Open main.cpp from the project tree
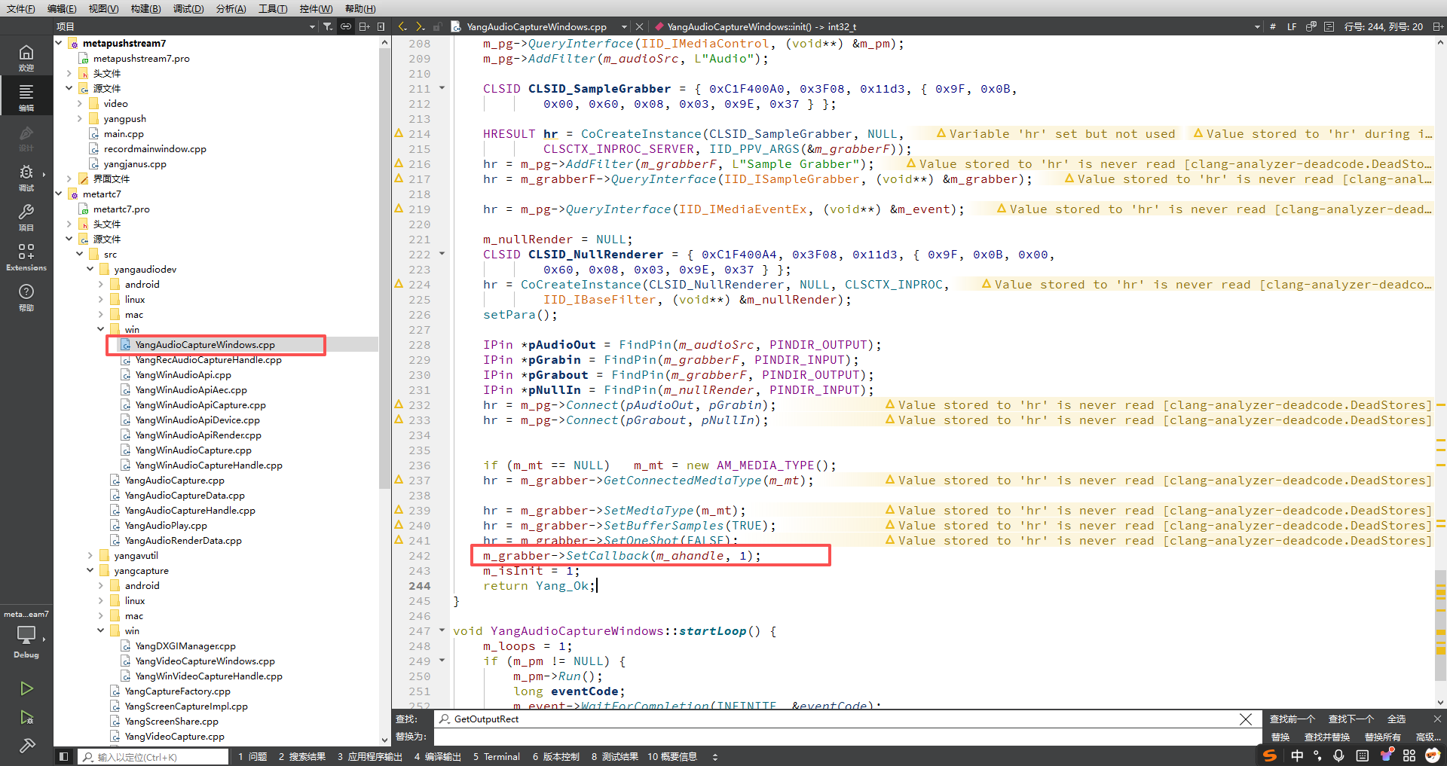Screen dimensions: 1447x766 click(124, 133)
